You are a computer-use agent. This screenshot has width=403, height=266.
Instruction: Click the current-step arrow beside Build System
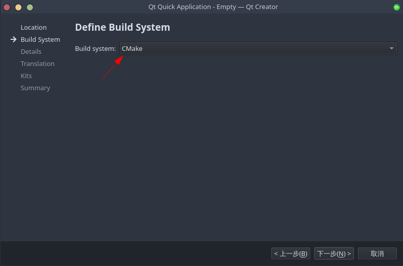point(14,39)
